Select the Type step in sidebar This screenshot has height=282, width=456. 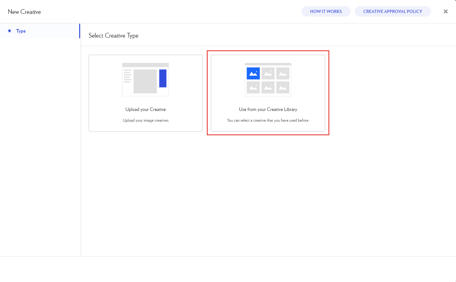click(x=21, y=31)
